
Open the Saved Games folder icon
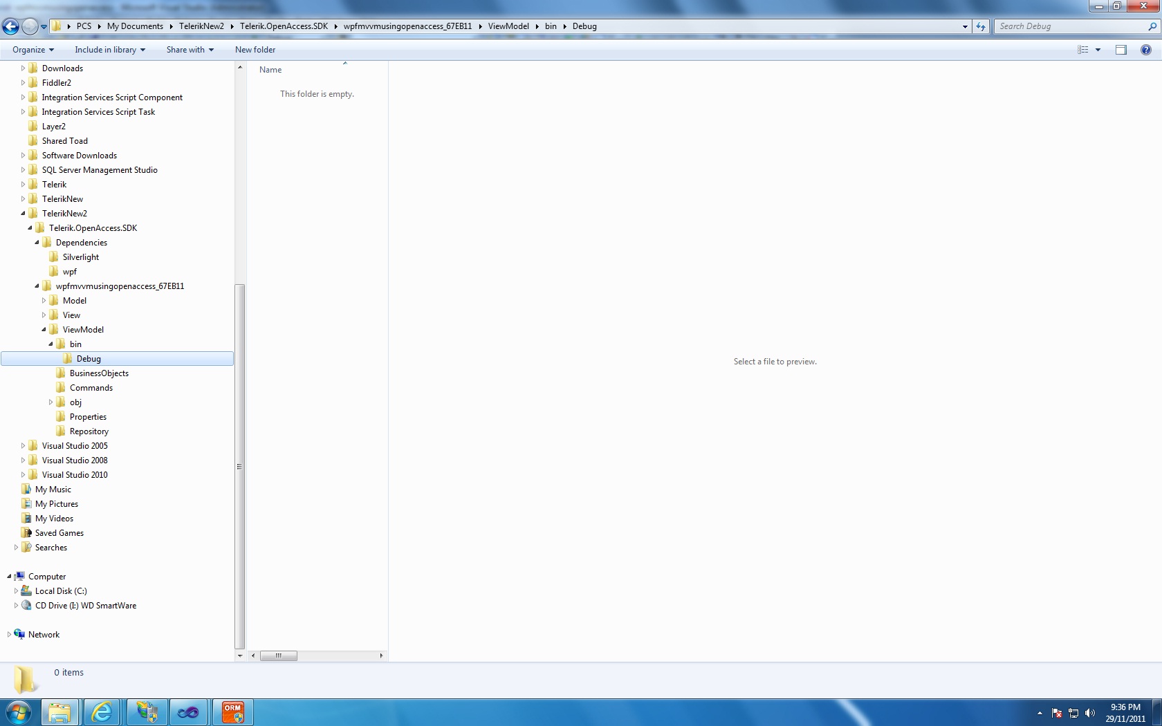pos(26,533)
